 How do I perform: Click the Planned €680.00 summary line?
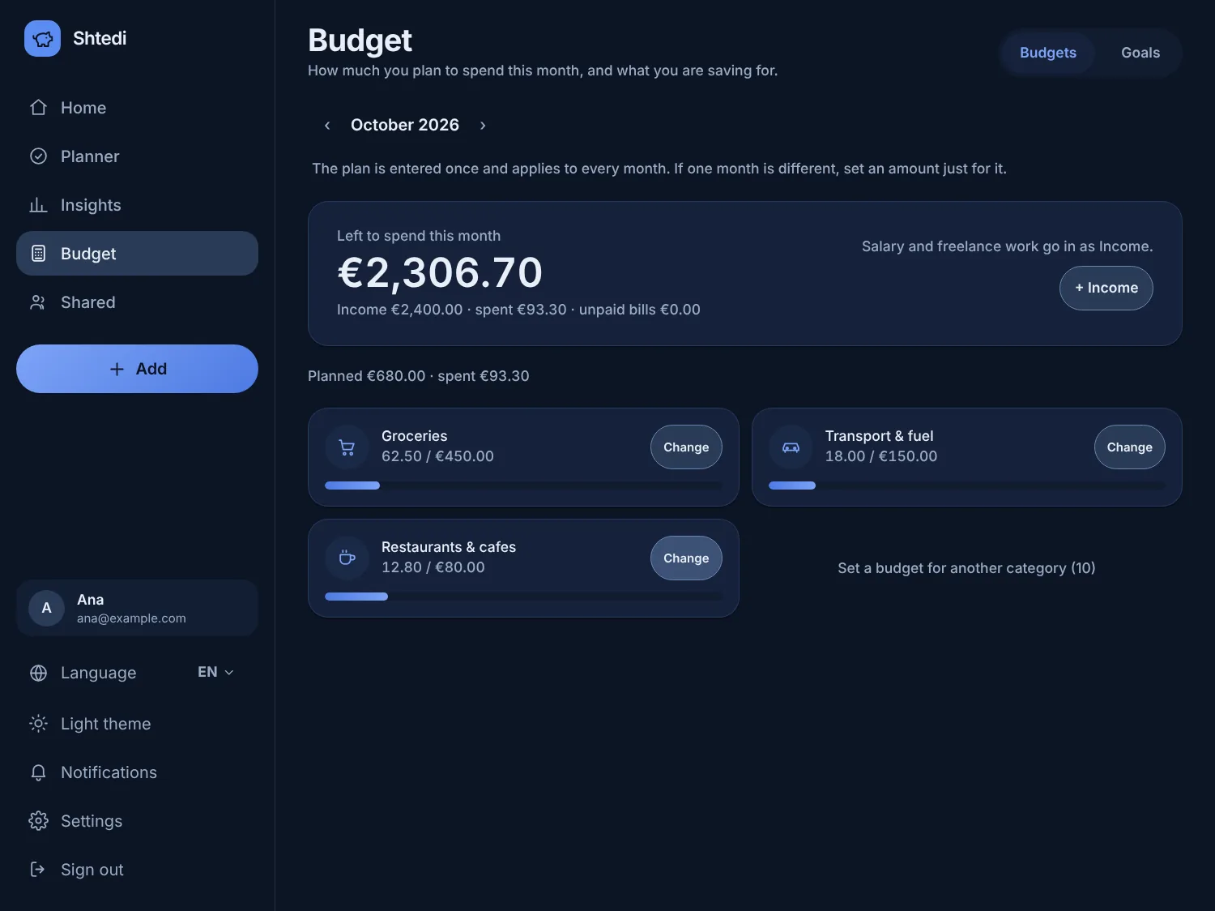pos(418,376)
